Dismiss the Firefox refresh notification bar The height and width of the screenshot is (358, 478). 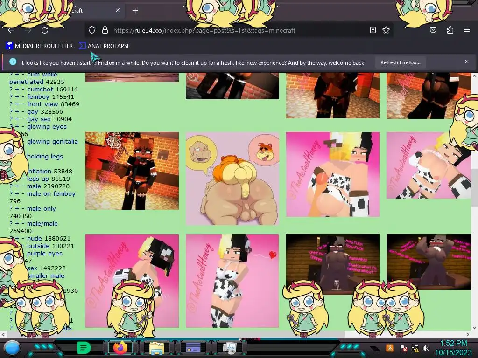pyautogui.click(x=467, y=62)
